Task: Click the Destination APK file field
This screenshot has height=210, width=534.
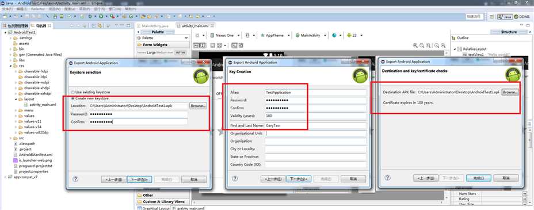Action: 459,92
